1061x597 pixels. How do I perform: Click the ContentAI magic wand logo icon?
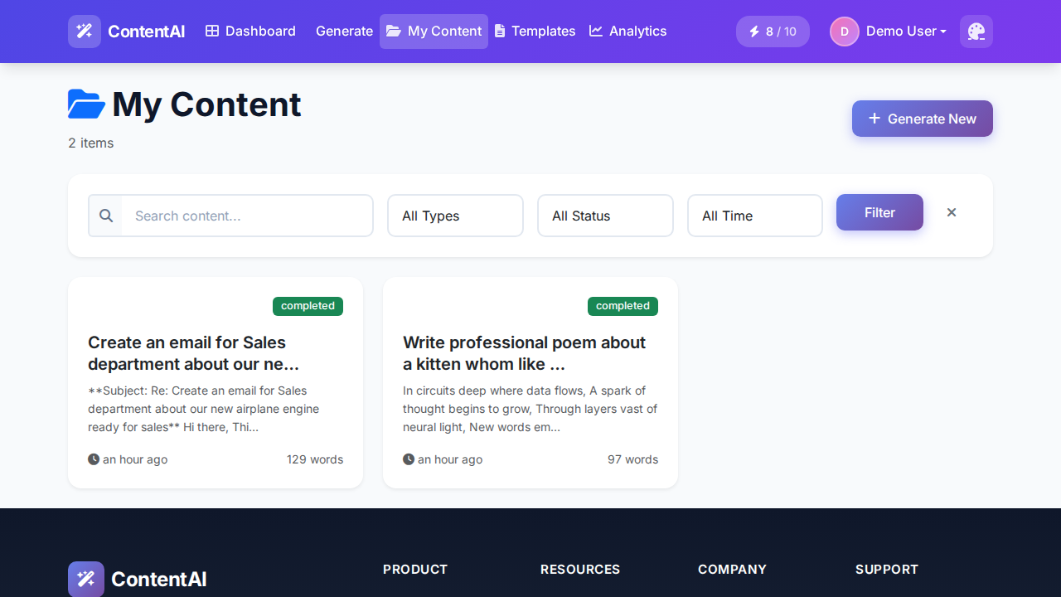coord(85,32)
